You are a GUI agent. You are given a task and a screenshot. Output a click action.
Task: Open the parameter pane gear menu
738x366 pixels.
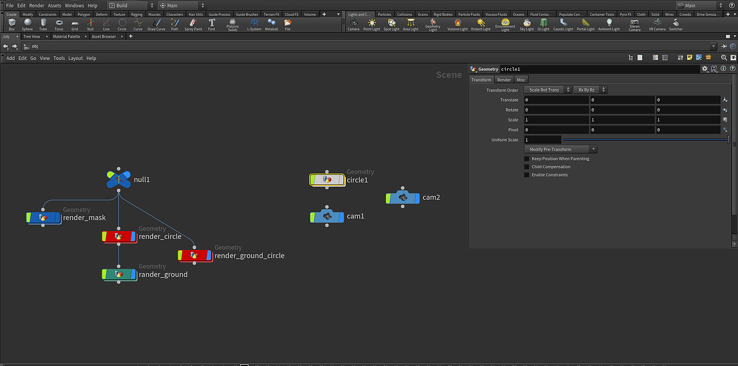(x=704, y=69)
